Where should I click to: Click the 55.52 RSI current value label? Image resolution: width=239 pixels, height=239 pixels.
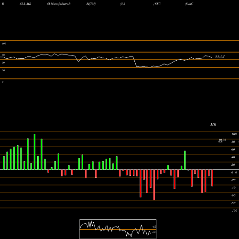[220, 56]
